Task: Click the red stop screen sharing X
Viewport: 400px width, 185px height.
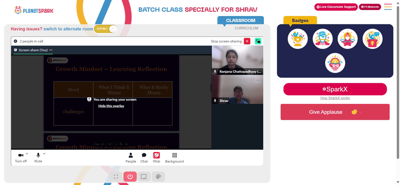Action: (x=247, y=41)
